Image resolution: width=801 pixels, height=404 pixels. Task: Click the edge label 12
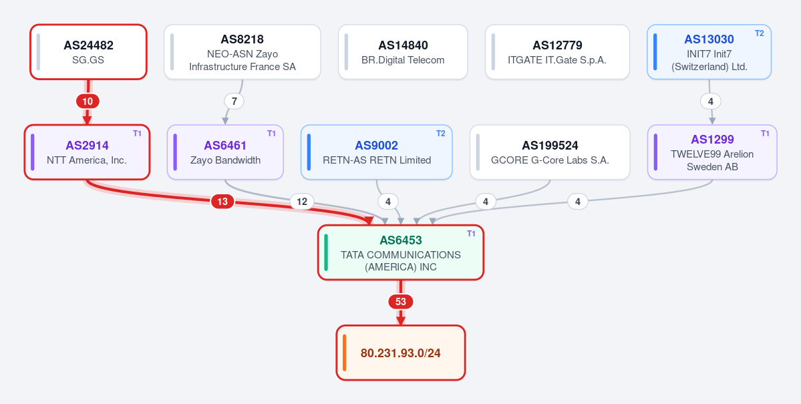[x=302, y=202]
